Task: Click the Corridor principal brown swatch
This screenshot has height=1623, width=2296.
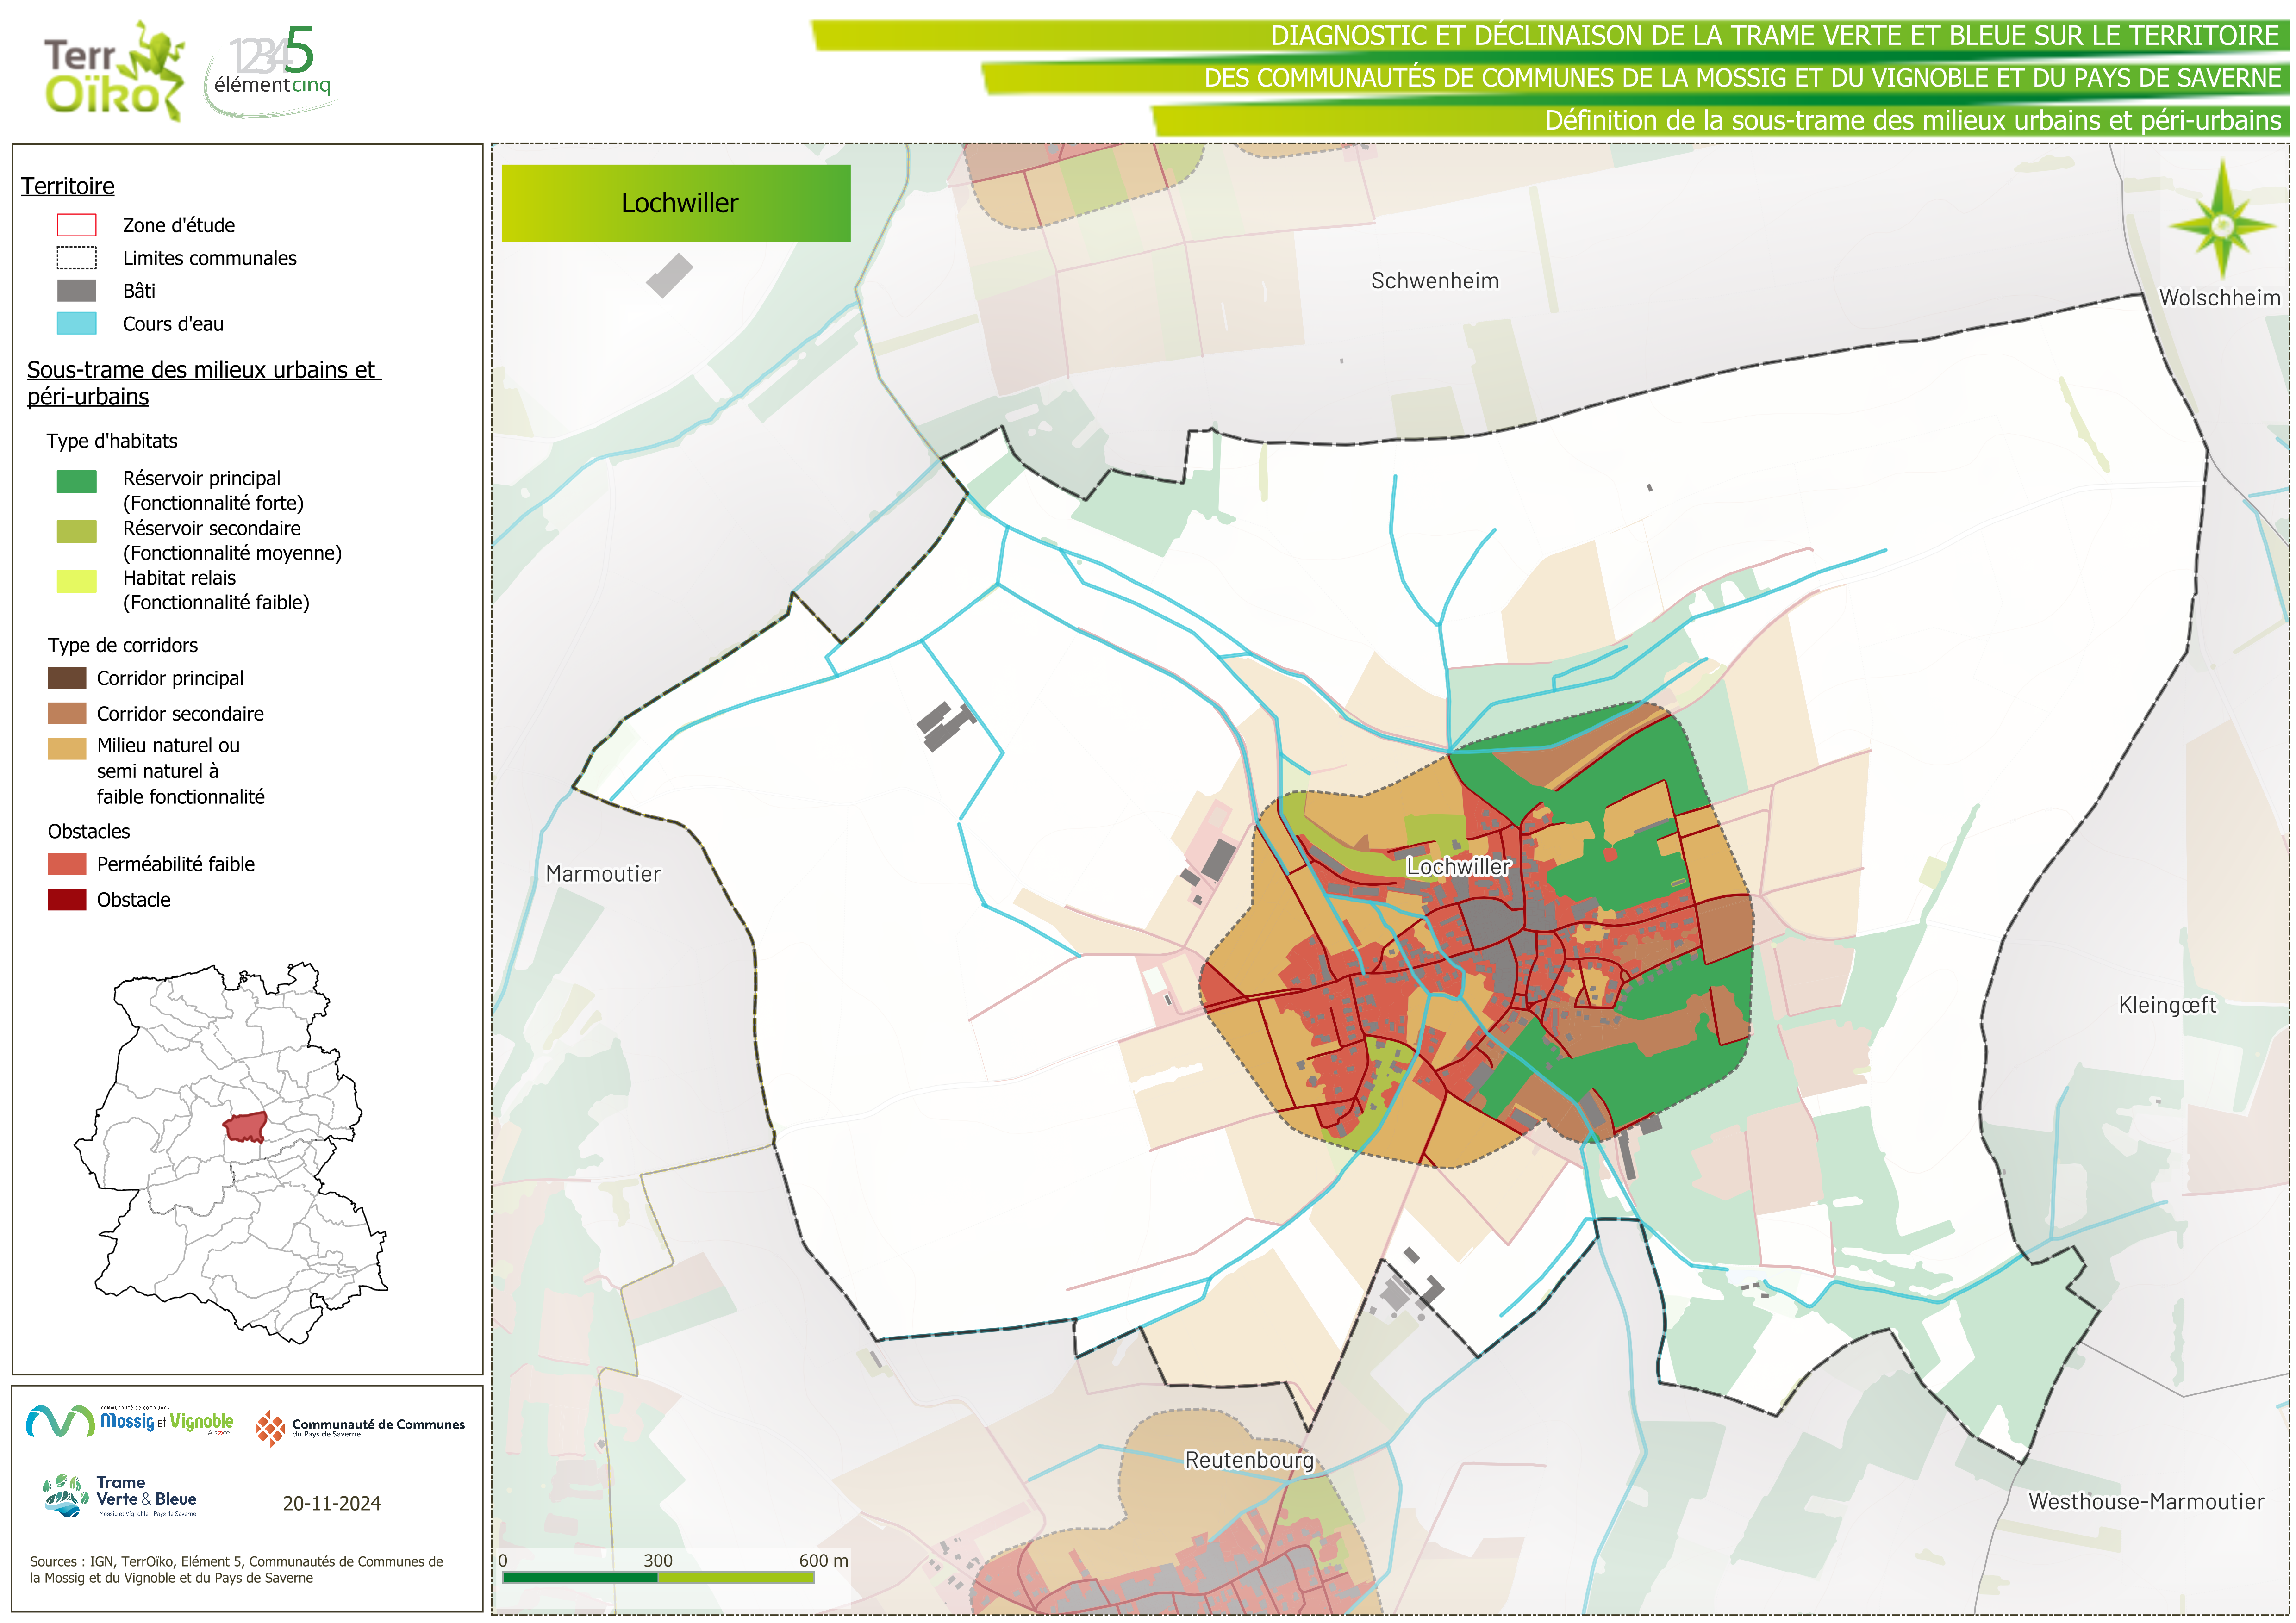Action: click(67, 678)
